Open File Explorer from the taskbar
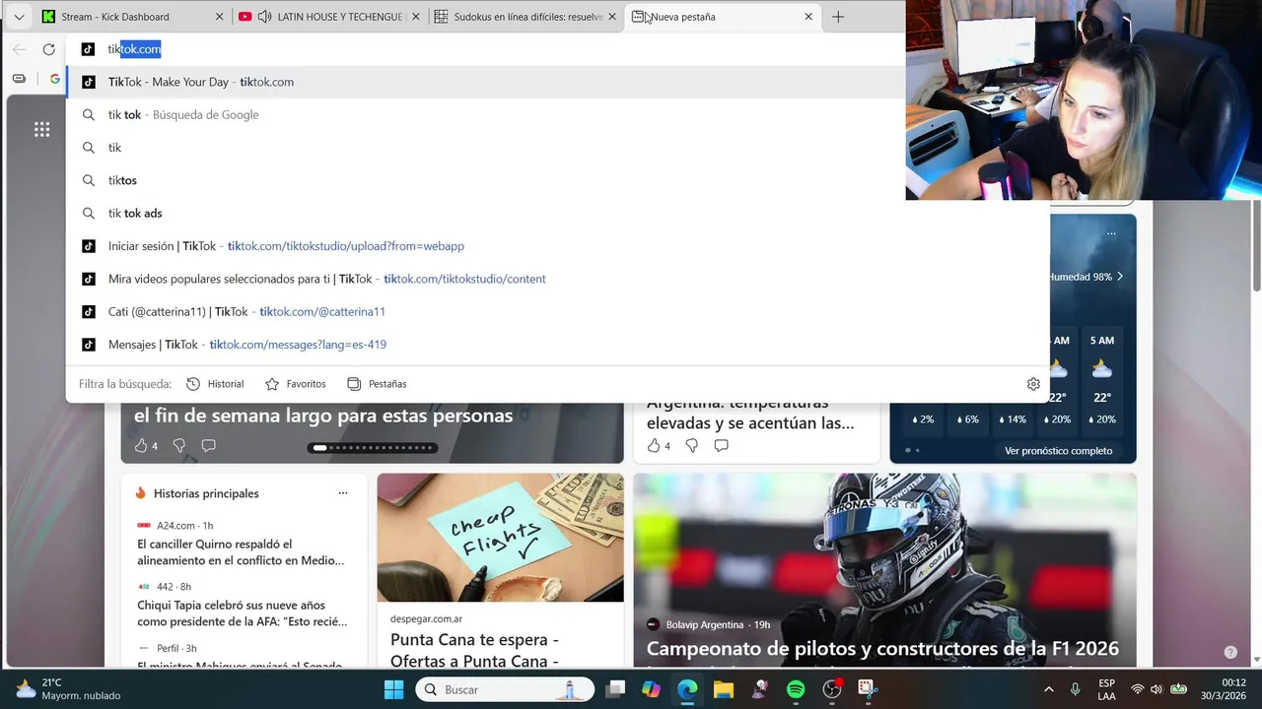Screen dimensions: 1262x709 coord(724,689)
